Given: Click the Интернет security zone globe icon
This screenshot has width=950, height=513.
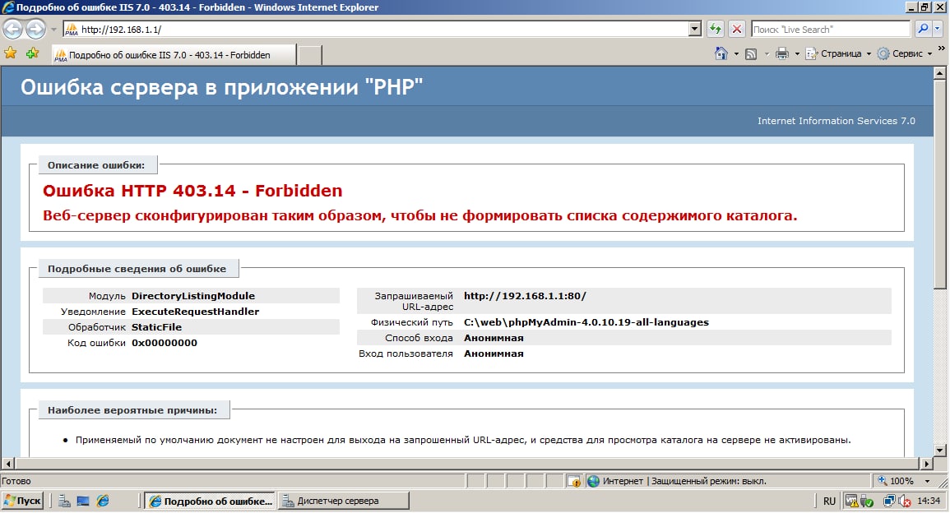Looking at the screenshot, I should pos(593,481).
